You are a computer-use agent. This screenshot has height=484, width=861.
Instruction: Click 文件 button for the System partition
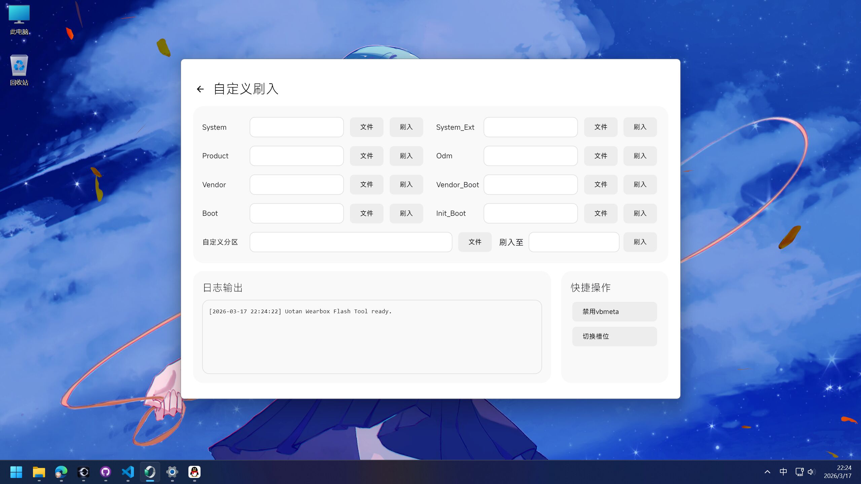pyautogui.click(x=366, y=127)
